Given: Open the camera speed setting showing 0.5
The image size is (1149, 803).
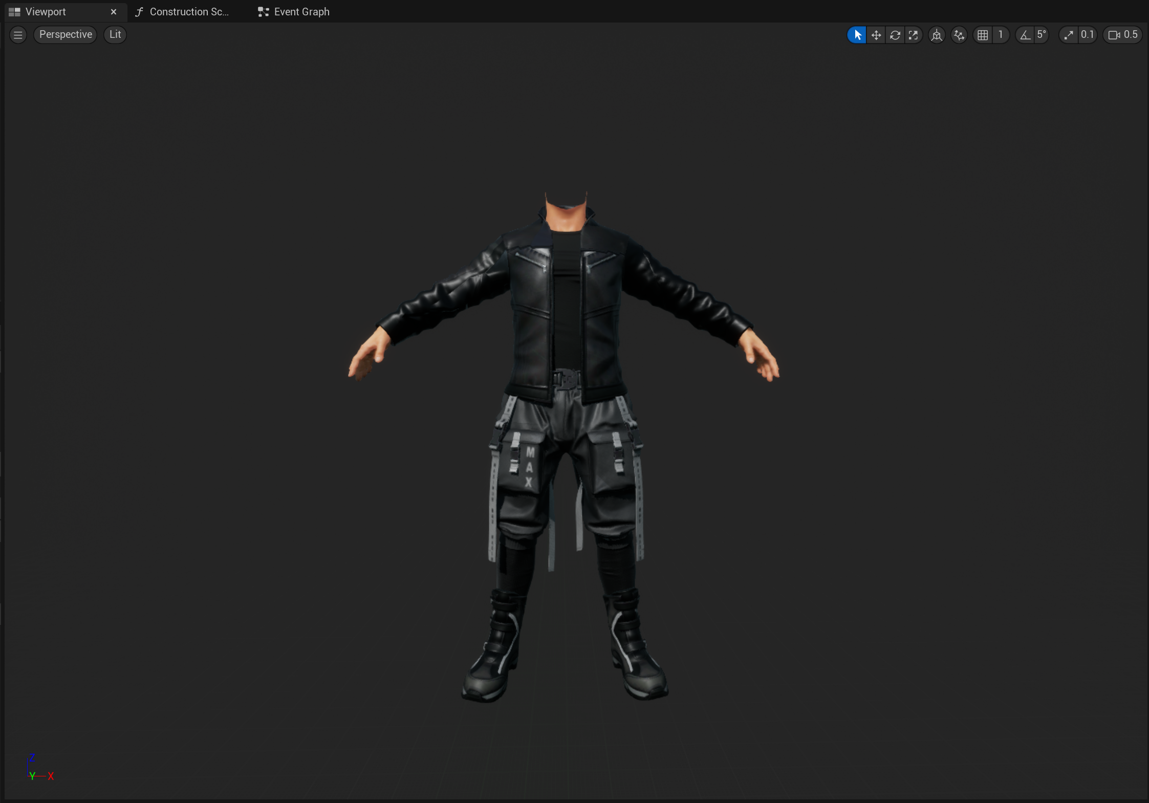Looking at the screenshot, I should [x=1123, y=35].
